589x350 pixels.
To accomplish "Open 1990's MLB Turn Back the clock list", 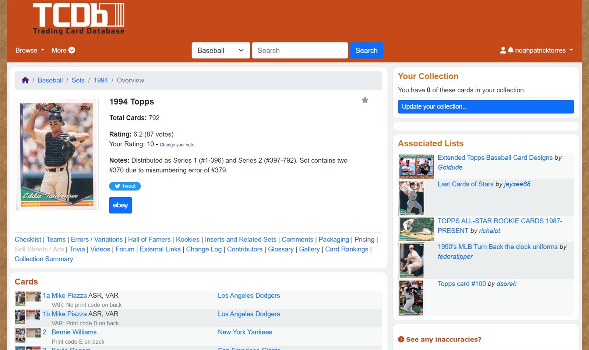I will (x=498, y=247).
